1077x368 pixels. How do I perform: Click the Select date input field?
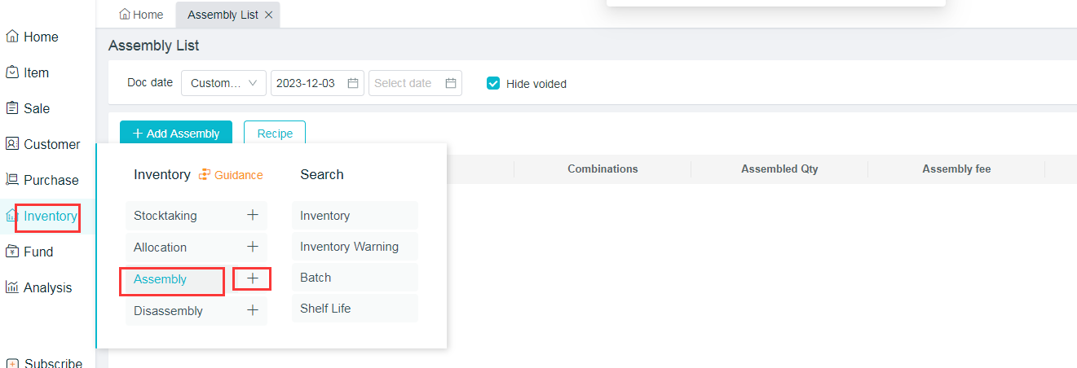pyautogui.click(x=404, y=83)
